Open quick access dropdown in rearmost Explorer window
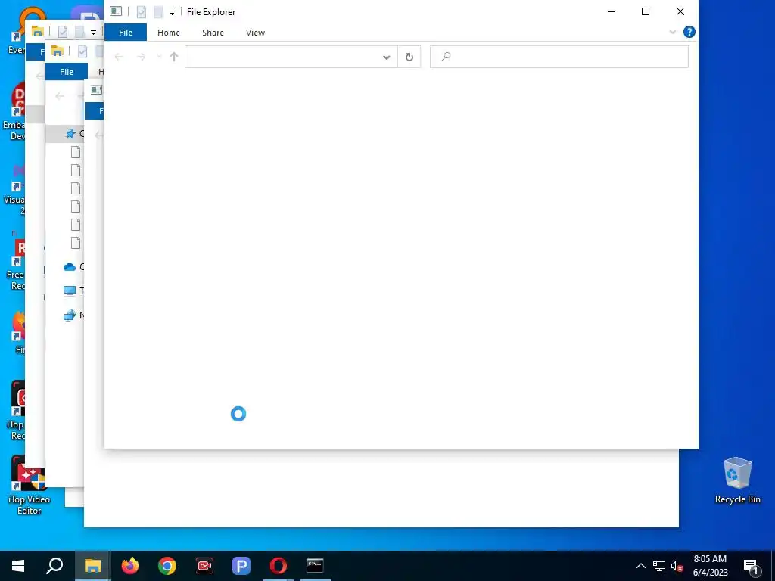Image resolution: width=775 pixels, height=581 pixels. pyautogui.click(x=93, y=33)
